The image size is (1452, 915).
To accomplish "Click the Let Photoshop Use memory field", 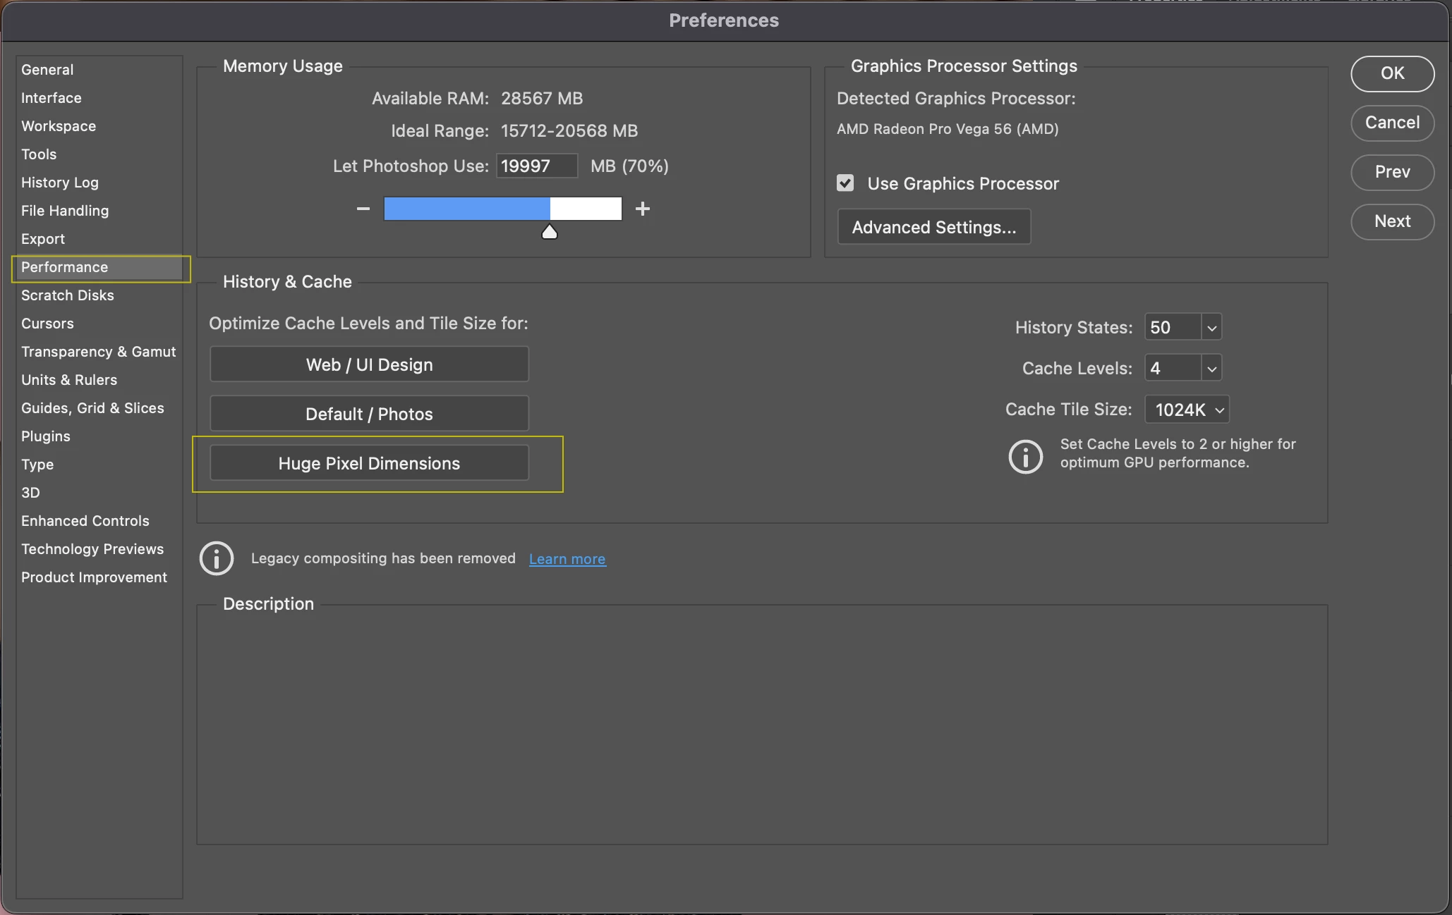I will pyautogui.click(x=536, y=166).
